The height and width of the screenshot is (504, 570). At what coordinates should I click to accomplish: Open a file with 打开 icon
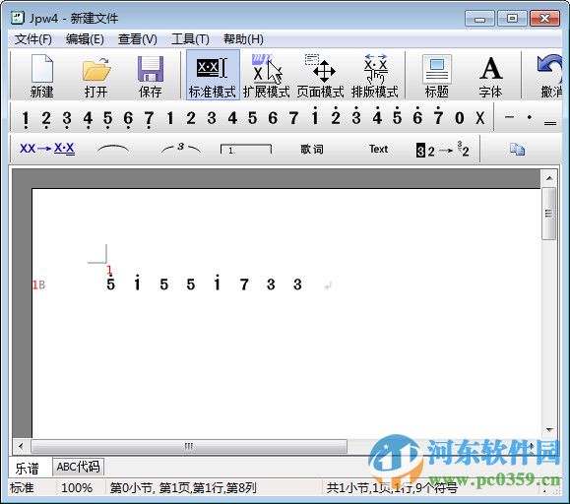(95, 76)
